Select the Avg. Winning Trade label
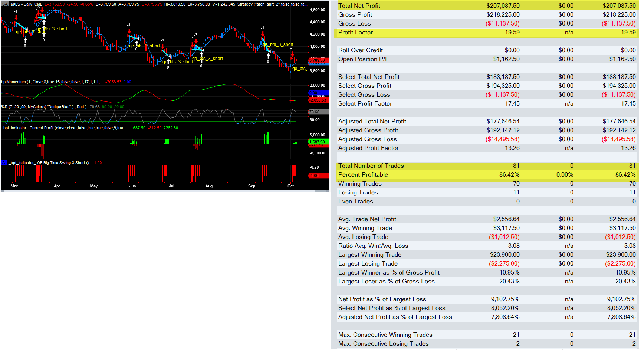 [365, 228]
